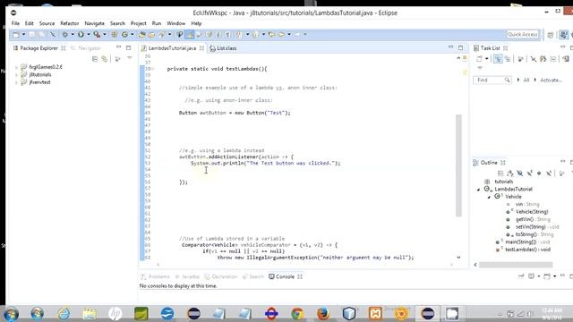The height and width of the screenshot is (322, 573).
Task: Click the Outline horizontal scrollbar
Action: pyautogui.click(x=516, y=265)
